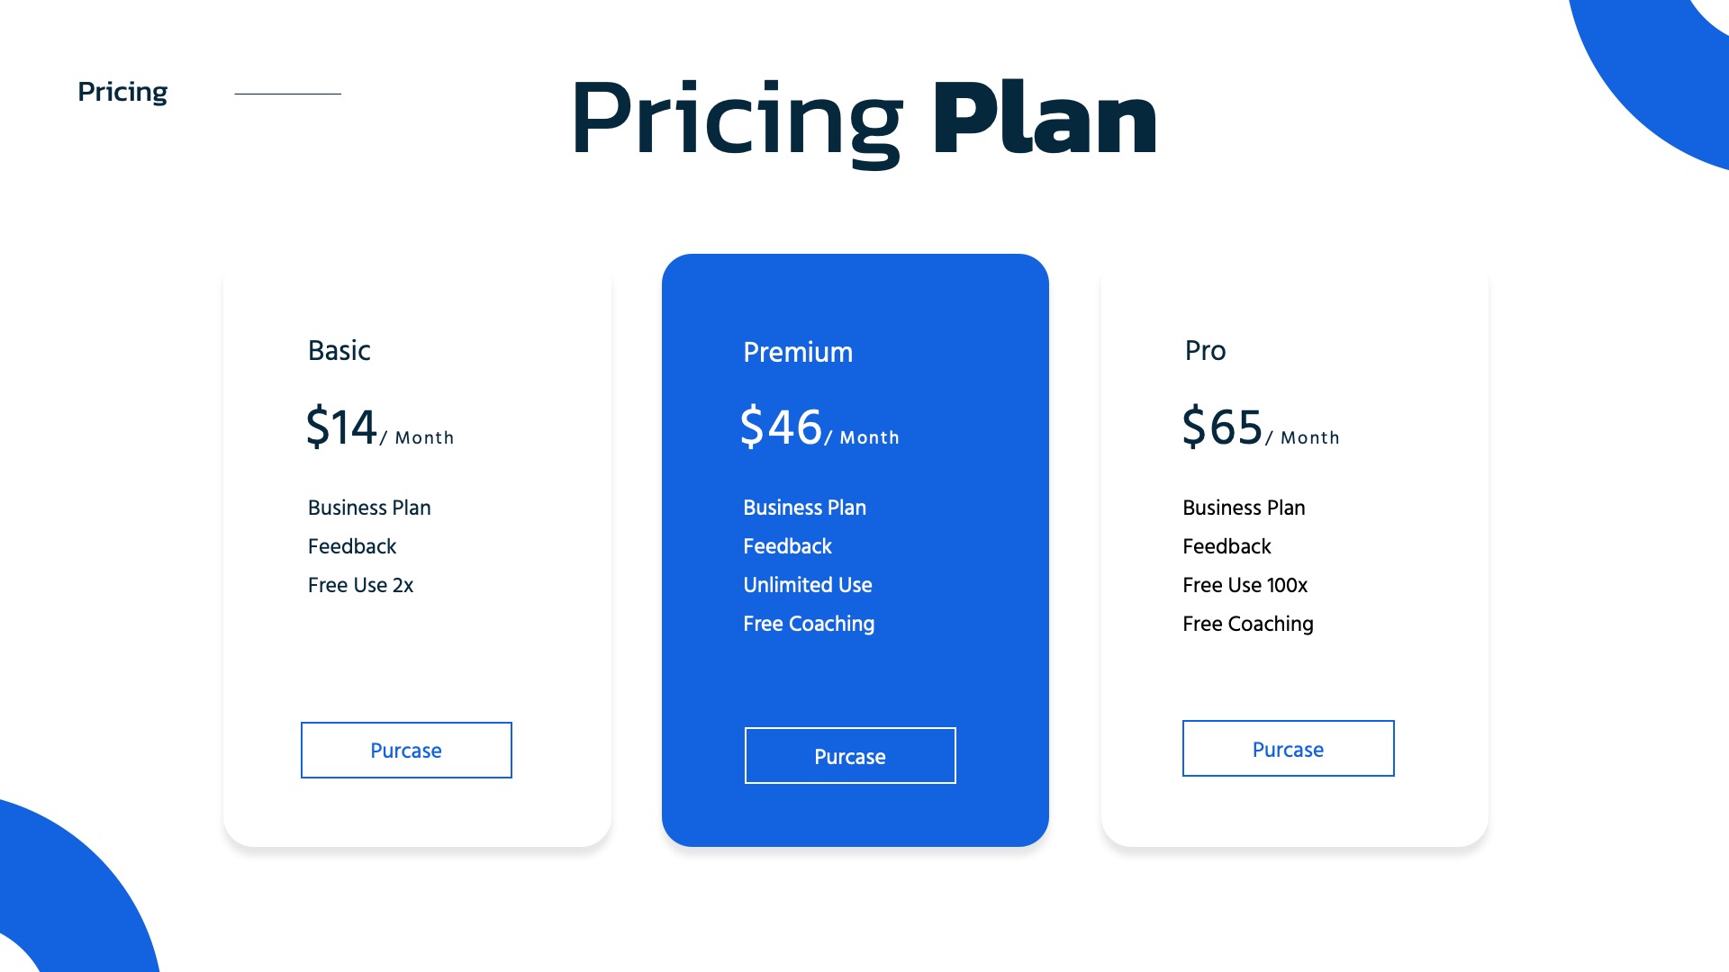
Task: Click Free Use 100x feature in Pro
Action: point(1245,585)
